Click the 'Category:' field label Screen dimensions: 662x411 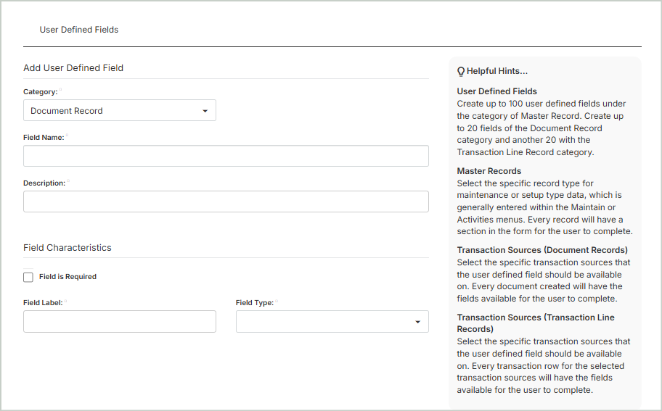[x=40, y=92]
